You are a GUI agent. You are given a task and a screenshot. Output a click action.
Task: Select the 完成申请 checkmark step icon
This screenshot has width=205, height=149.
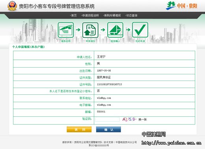click(140, 30)
